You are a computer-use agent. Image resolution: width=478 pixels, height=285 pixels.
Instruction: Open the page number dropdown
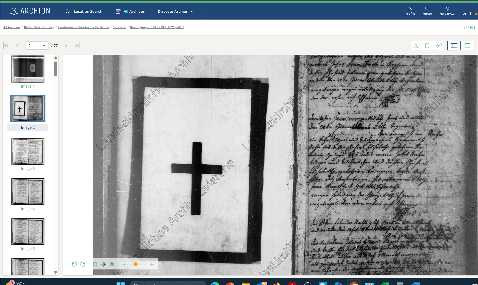37,46
